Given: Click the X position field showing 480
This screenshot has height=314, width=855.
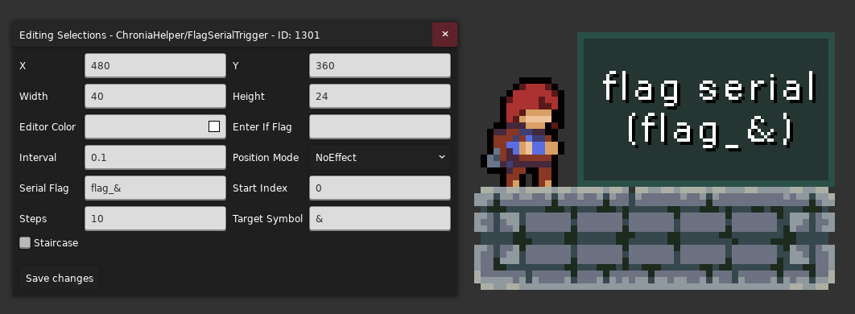Looking at the screenshot, I should pyautogui.click(x=155, y=65).
